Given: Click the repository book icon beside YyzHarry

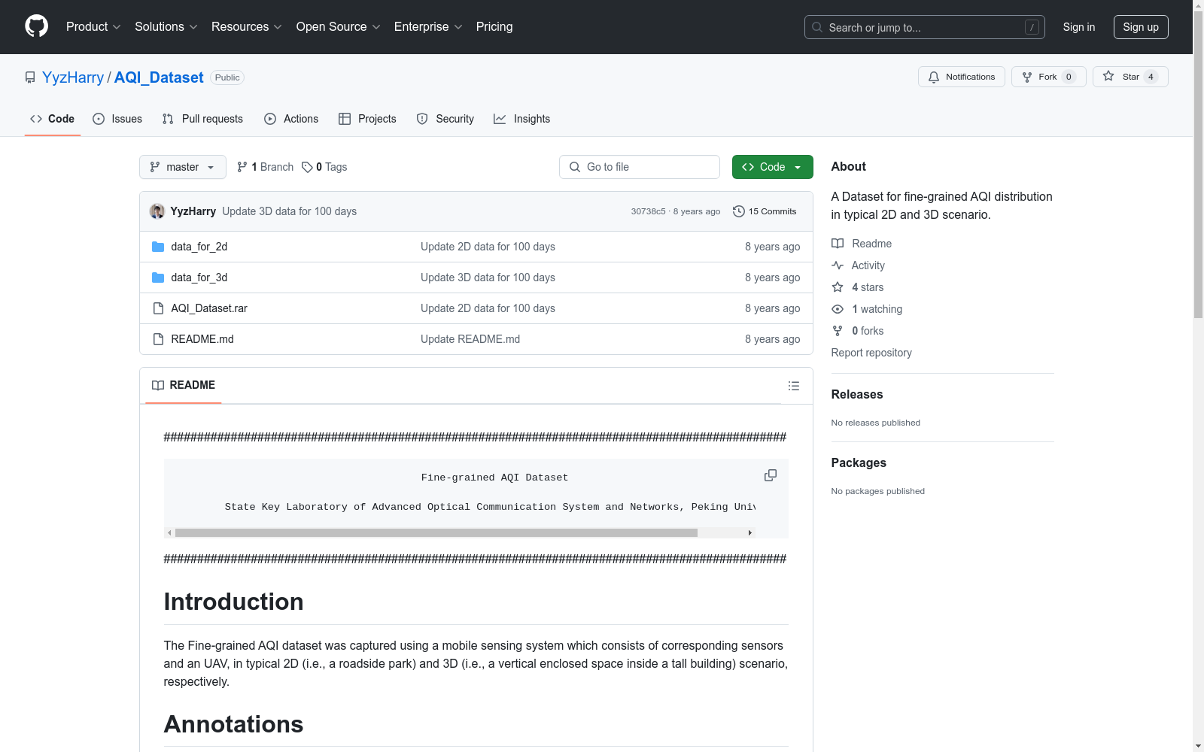Looking at the screenshot, I should click(x=30, y=77).
